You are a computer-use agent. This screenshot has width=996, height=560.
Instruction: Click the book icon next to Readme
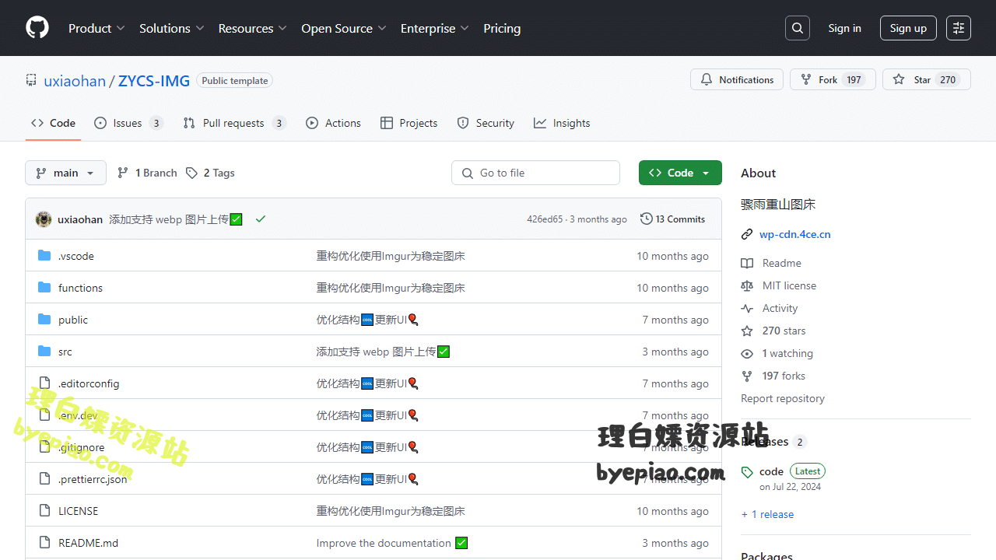tap(747, 264)
